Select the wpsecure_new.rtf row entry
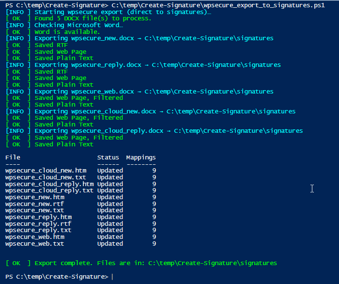Image resolution: width=339 pixels, height=284 pixels. click(x=35, y=204)
